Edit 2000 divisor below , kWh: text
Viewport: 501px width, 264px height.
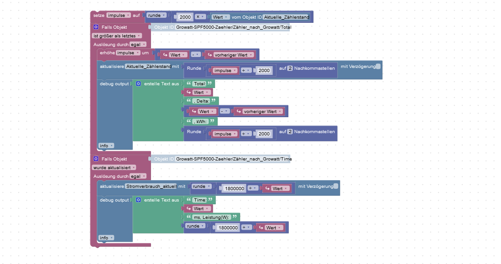pyautogui.click(x=264, y=134)
